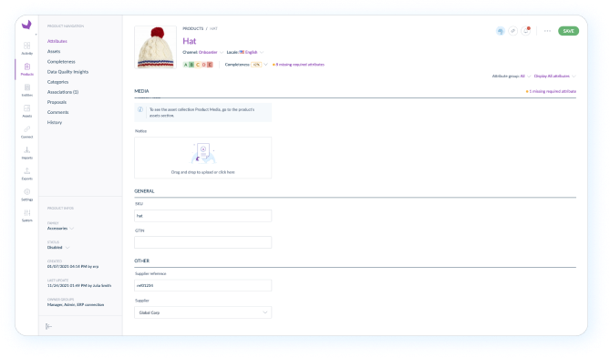The height and width of the screenshot is (358, 610).
Task: Go to Categories in product navigation
Action: click(57, 82)
